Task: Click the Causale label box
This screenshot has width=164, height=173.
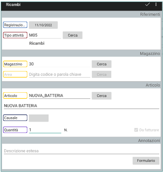Action: pyautogui.click(x=15, y=118)
